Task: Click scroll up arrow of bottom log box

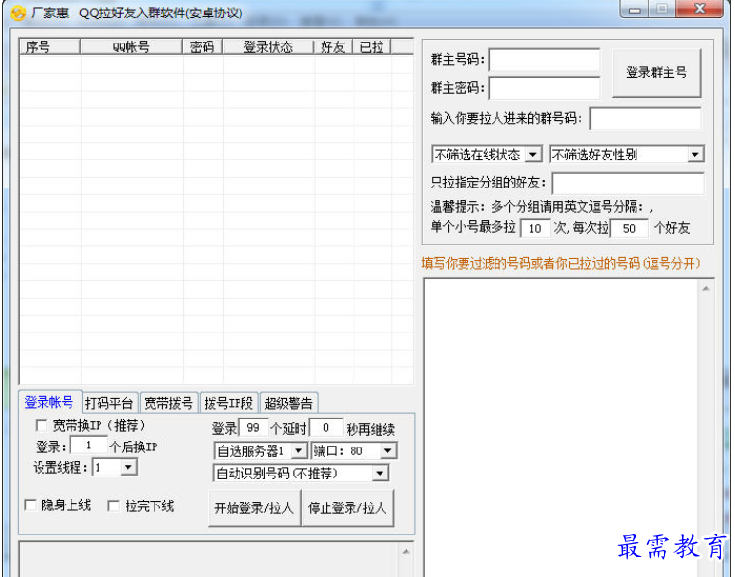Action: click(x=406, y=552)
